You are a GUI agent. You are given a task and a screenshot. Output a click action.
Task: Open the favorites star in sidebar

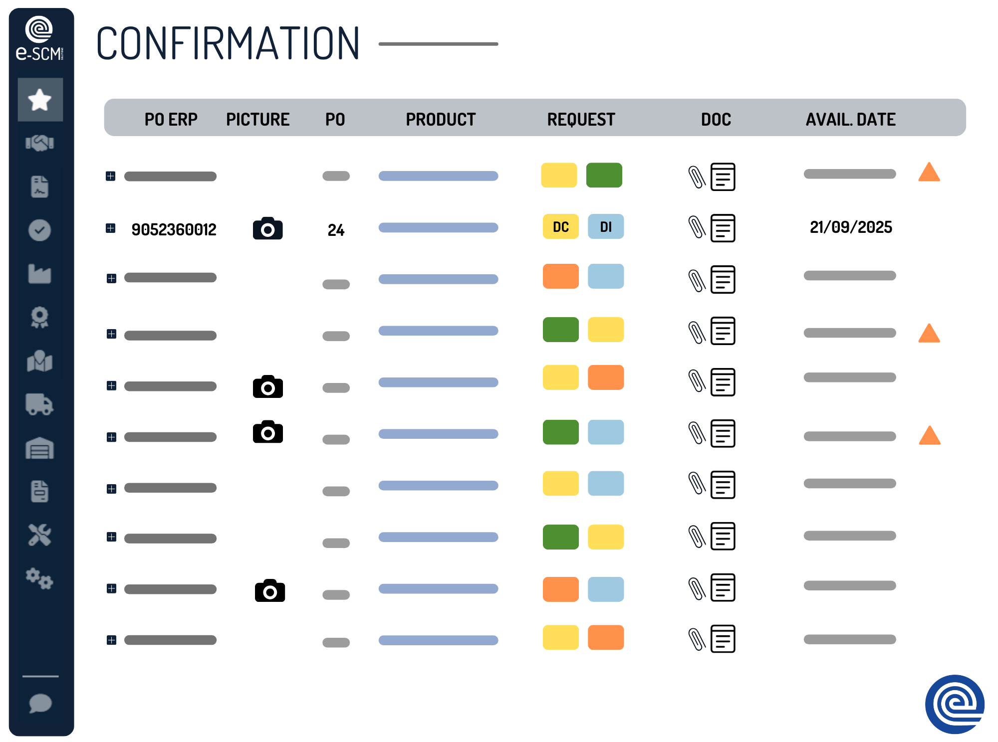pos(40,100)
